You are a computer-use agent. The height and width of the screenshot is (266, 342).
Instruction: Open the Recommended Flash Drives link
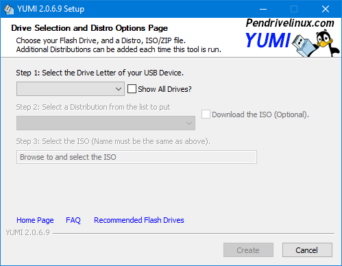coord(139,220)
